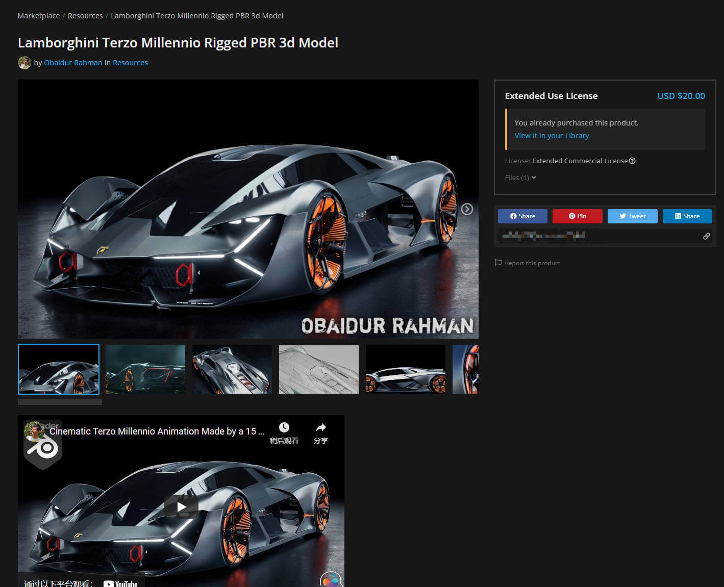This screenshot has width=724, height=587.
Task: Open the Marketplace breadcrumb link
Action: (x=39, y=16)
